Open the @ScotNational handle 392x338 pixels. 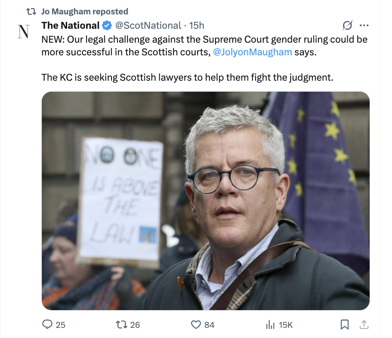click(148, 25)
